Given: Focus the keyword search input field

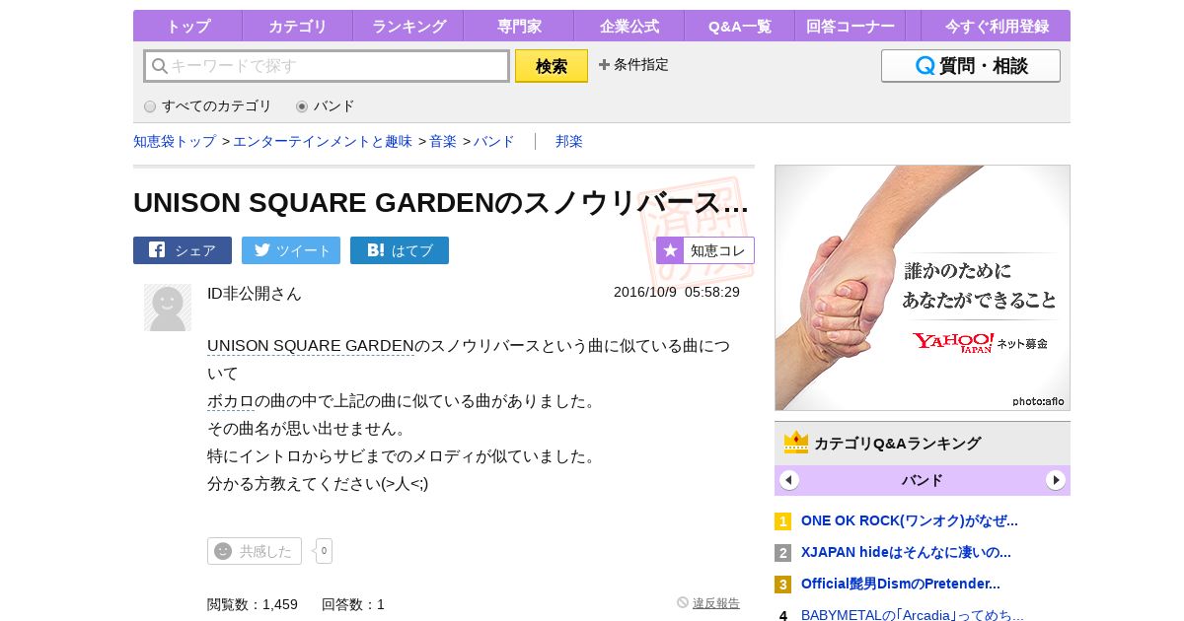Looking at the screenshot, I should pyautogui.click(x=327, y=66).
